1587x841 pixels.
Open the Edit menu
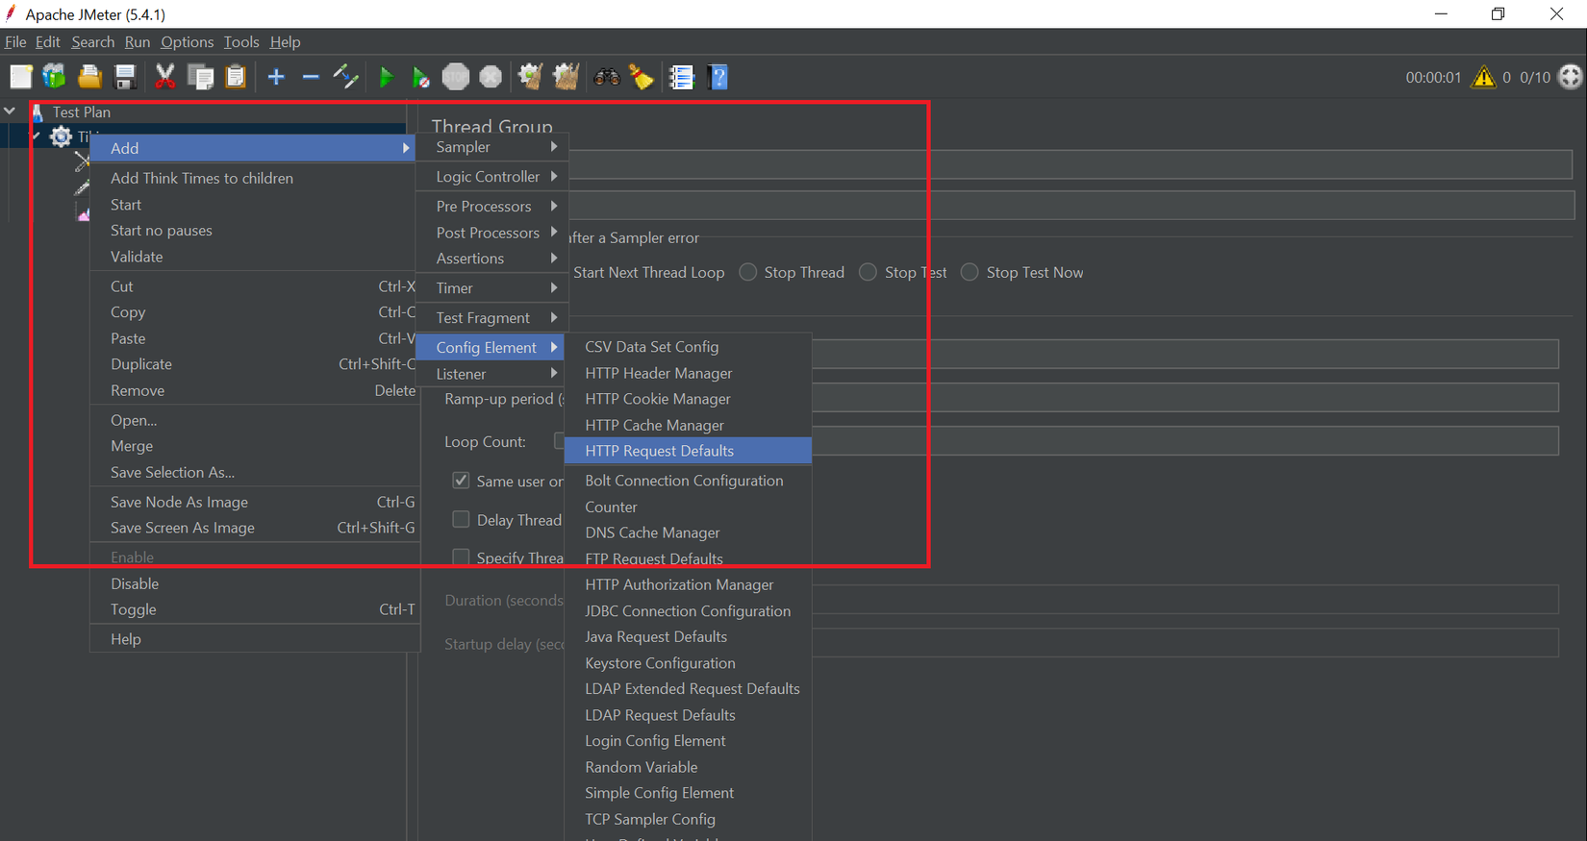click(x=48, y=42)
